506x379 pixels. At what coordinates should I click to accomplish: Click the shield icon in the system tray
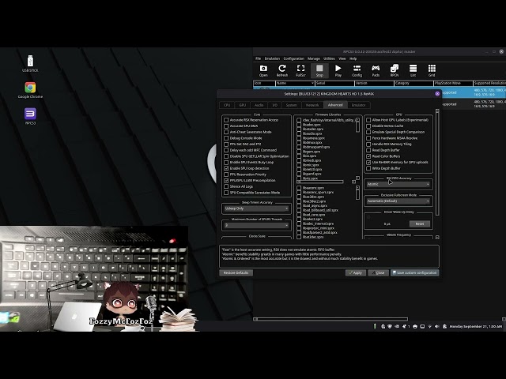[390, 326]
